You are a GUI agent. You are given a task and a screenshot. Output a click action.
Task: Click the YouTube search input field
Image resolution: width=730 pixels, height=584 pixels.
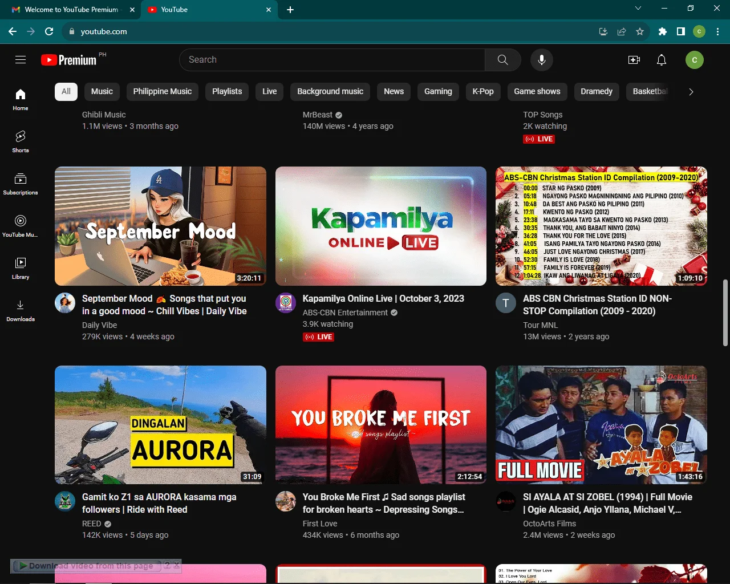tap(332, 60)
